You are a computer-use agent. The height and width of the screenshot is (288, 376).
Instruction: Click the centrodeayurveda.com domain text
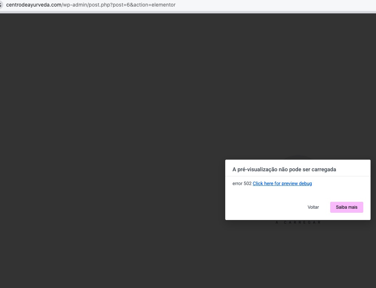point(34,5)
